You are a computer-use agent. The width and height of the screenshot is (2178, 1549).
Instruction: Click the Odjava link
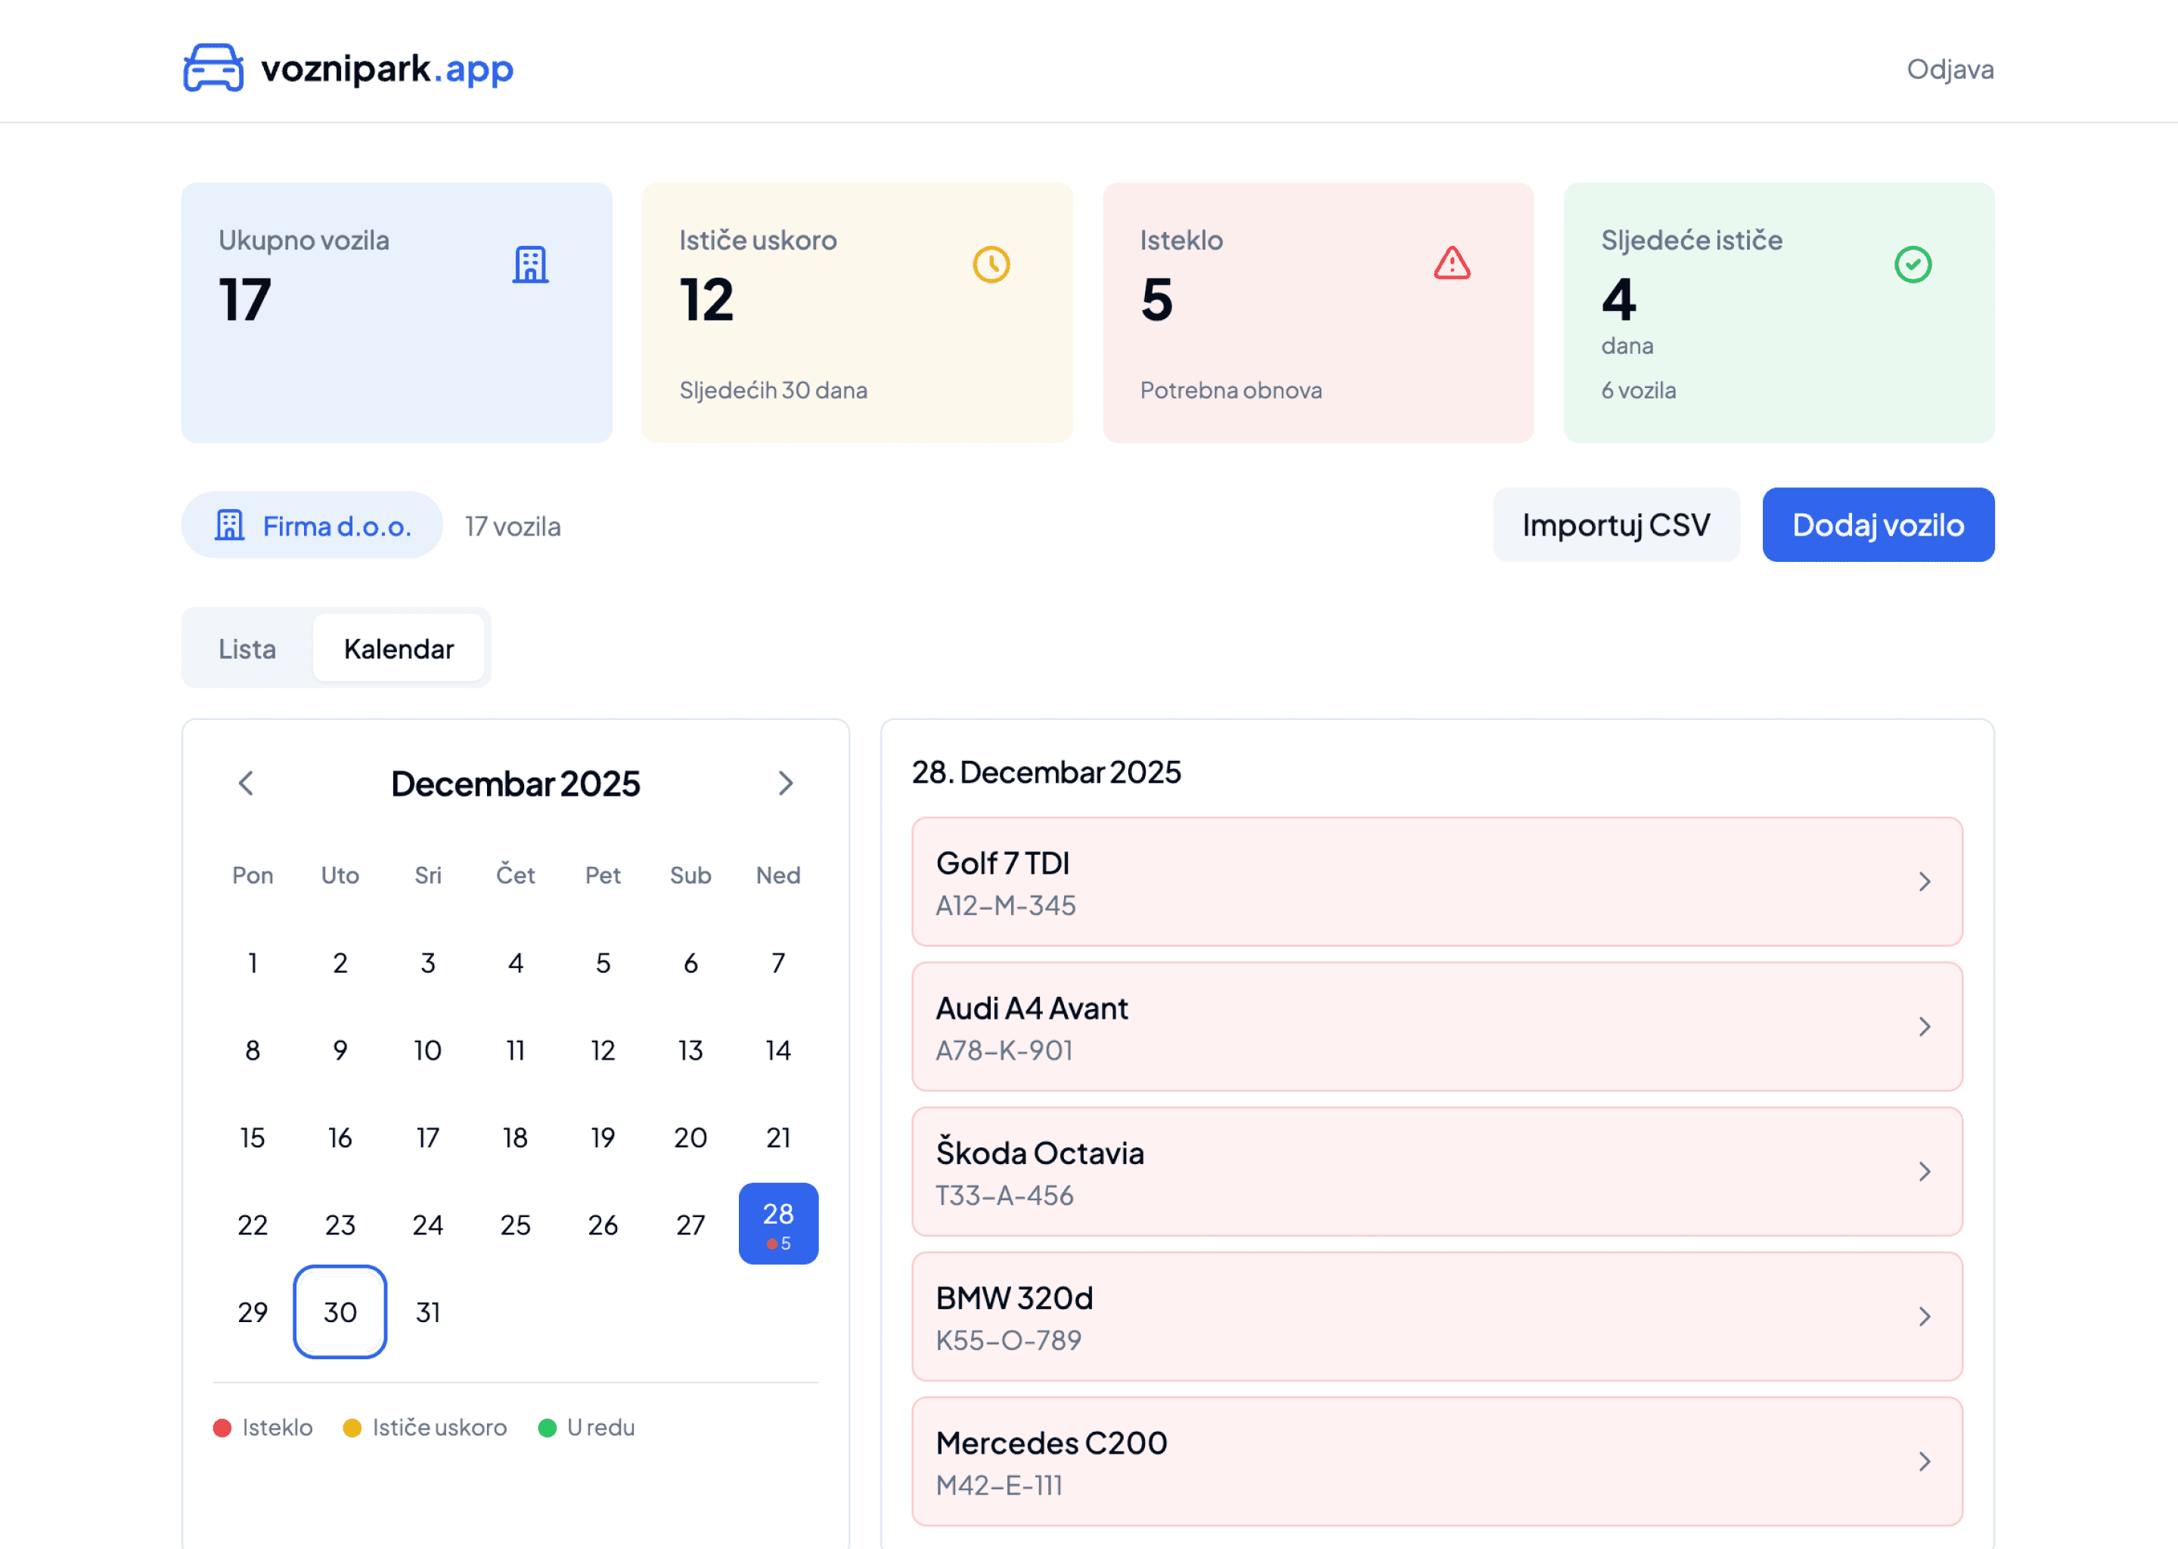(x=1951, y=68)
